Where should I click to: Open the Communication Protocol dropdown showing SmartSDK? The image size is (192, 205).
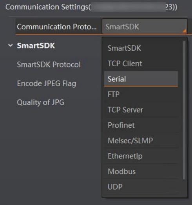point(145,26)
